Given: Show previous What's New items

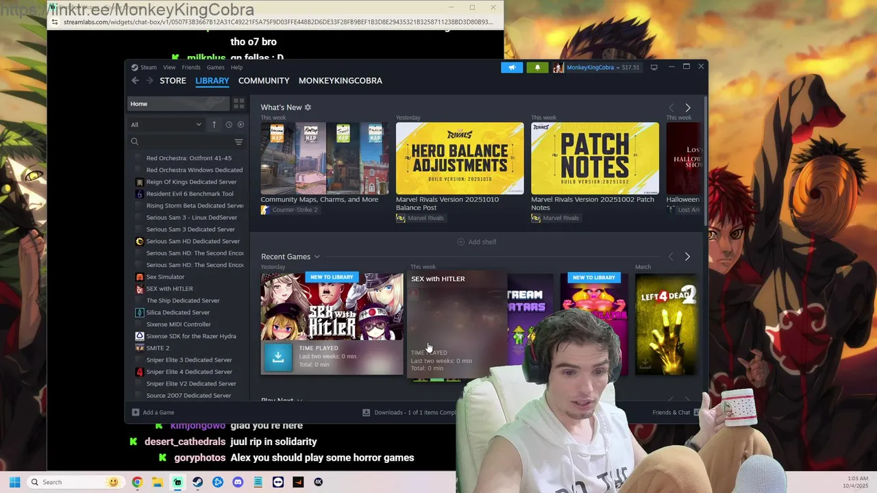Looking at the screenshot, I should pyautogui.click(x=671, y=108).
